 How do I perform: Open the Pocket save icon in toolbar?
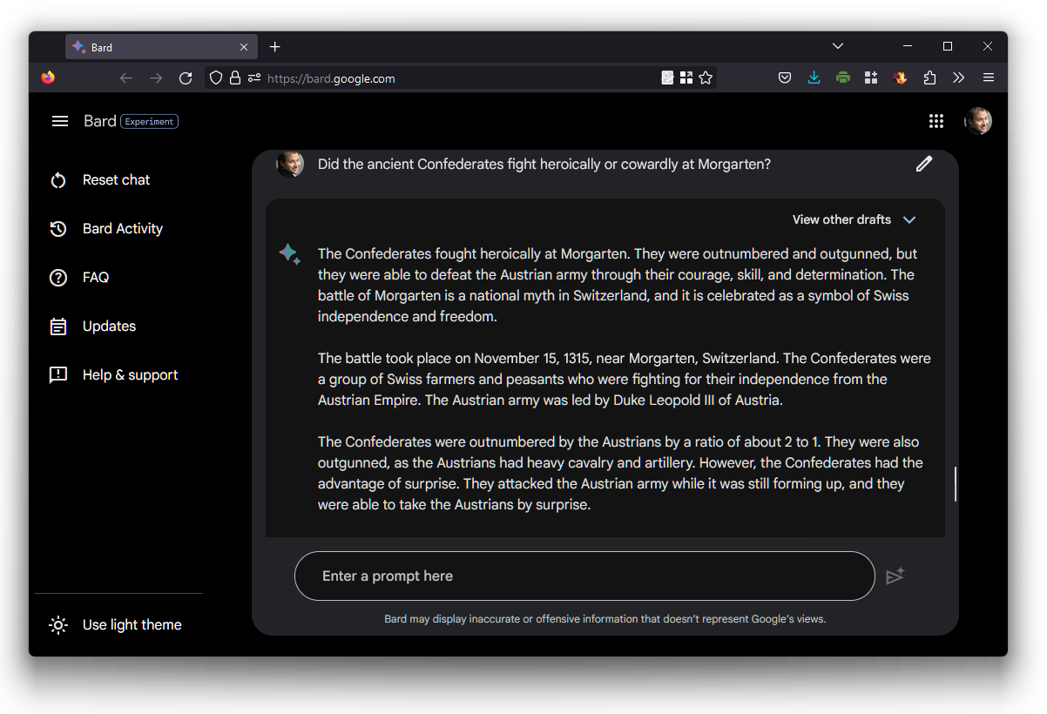[785, 78]
